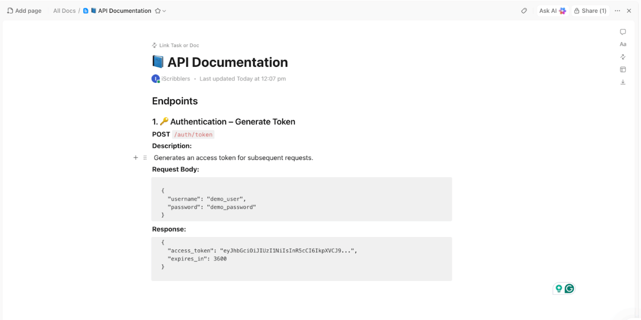Click the blue doc icon in breadcrumb
This screenshot has height=320, width=641.
pyautogui.click(x=86, y=11)
